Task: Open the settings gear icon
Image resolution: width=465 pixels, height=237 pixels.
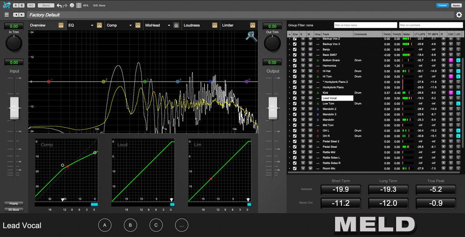Action: coord(459,15)
